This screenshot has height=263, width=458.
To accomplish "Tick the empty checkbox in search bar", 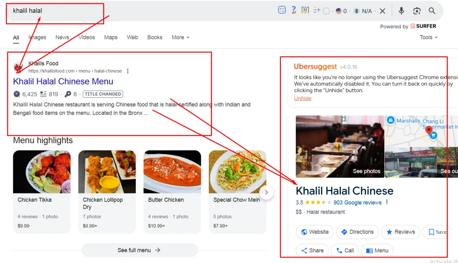I will click(x=326, y=11).
